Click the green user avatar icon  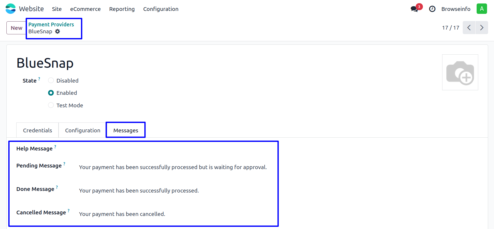tap(482, 9)
